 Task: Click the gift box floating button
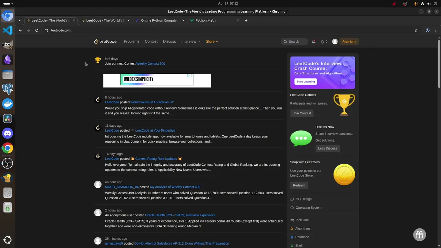420,235
